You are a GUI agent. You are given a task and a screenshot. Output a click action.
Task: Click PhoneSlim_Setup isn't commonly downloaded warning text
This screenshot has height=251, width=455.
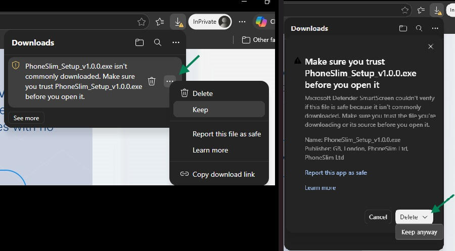[83, 81]
